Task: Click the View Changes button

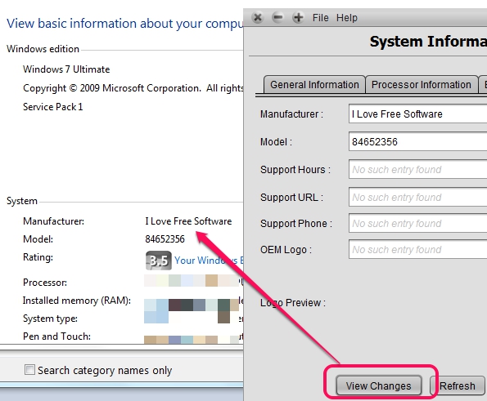Action: (379, 385)
